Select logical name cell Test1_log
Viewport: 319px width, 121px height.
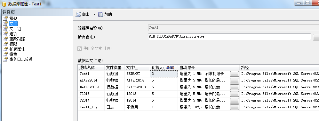91,107
